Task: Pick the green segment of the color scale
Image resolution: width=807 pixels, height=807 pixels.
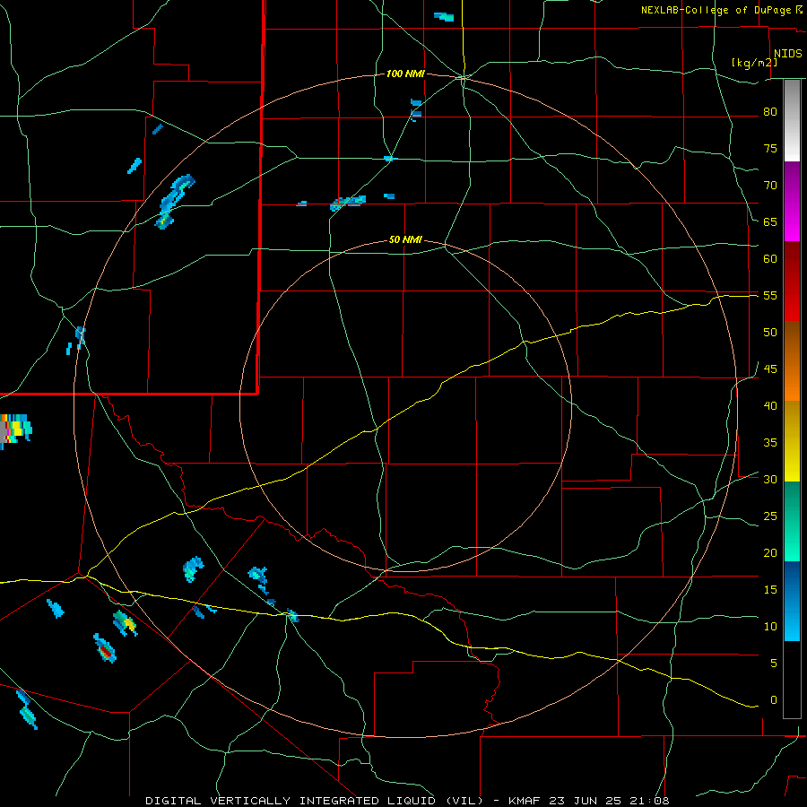Action: point(792,521)
